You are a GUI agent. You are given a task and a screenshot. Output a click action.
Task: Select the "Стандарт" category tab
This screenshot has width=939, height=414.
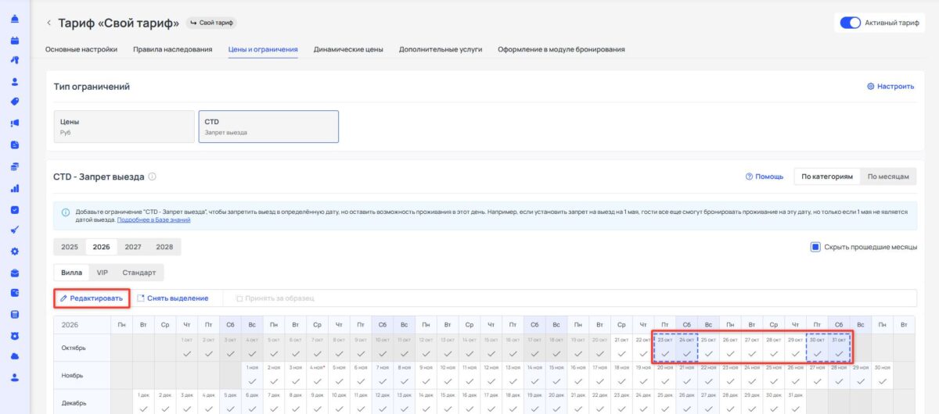[x=139, y=273]
